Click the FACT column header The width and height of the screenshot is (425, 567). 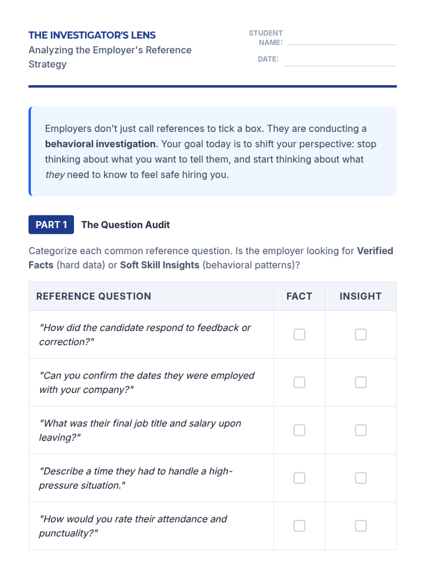(x=299, y=296)
